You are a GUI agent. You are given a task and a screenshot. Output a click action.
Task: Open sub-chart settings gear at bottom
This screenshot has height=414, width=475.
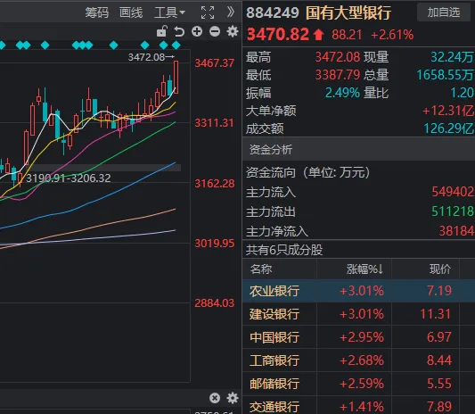tap(233, 398)
